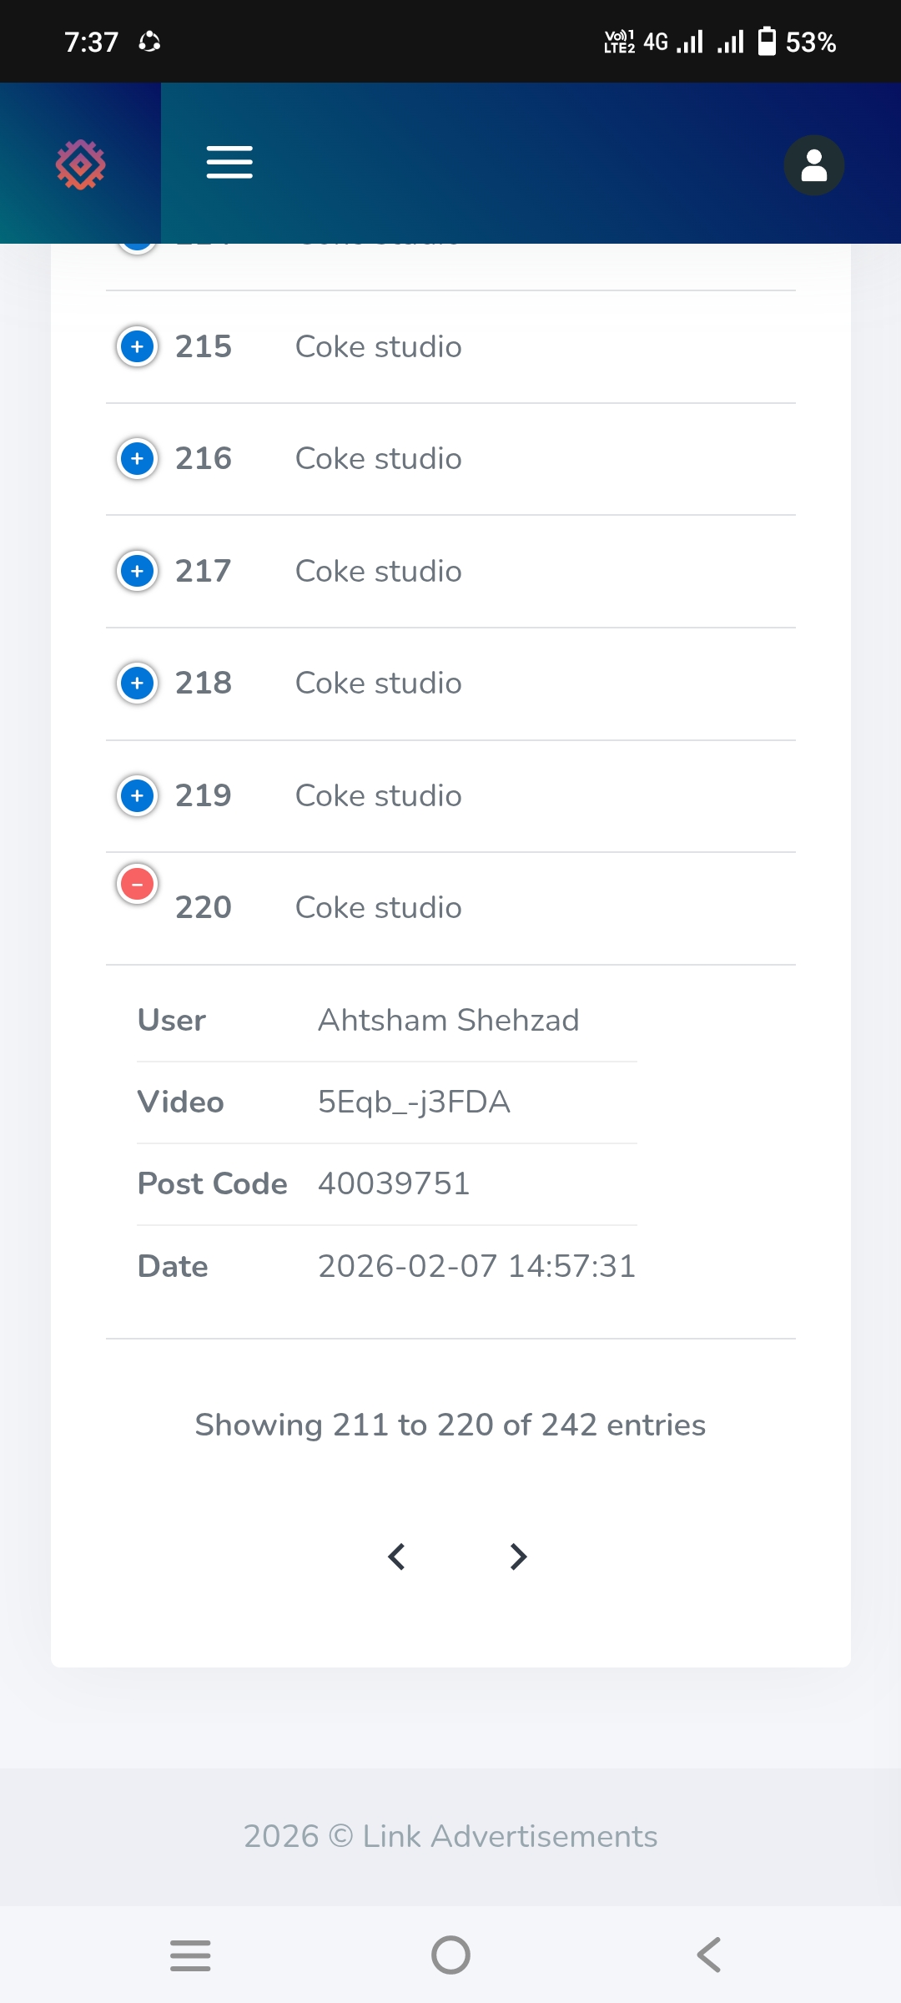901x2003 pixels.
Task: Expand row 216 details
Action: click(x=138, y=458)
